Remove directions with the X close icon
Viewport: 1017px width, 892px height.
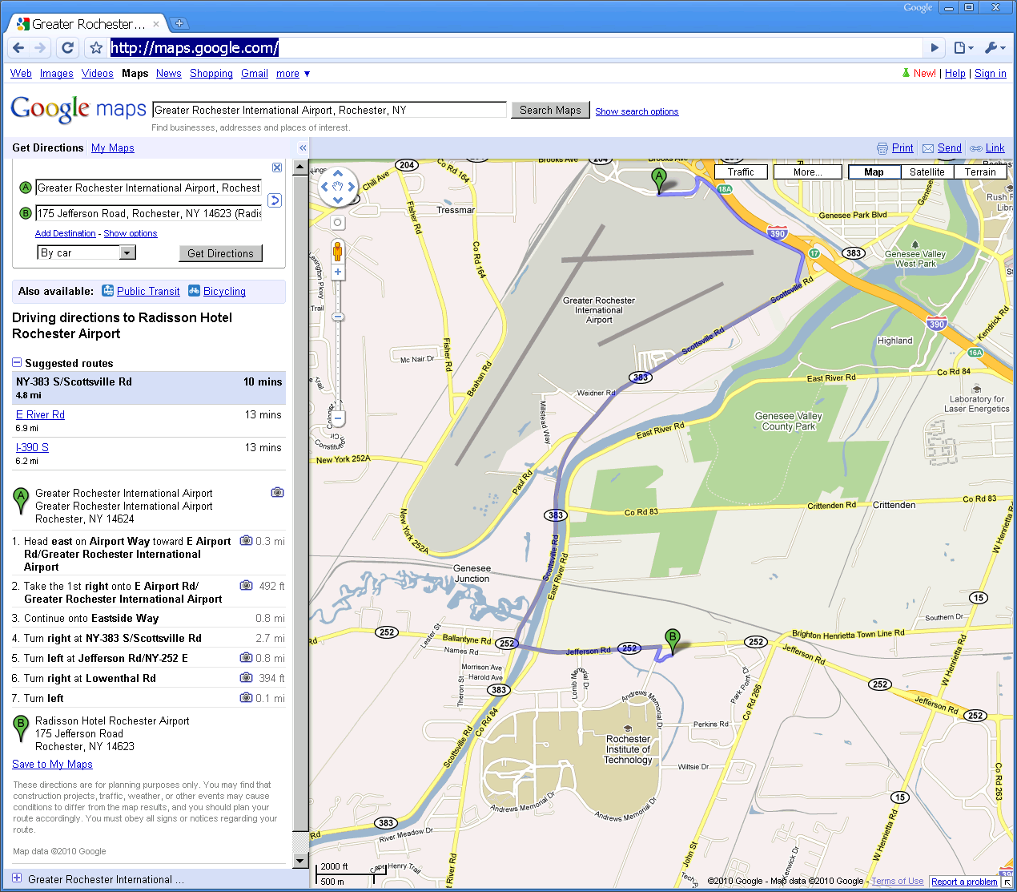click(x=277, y=168)
